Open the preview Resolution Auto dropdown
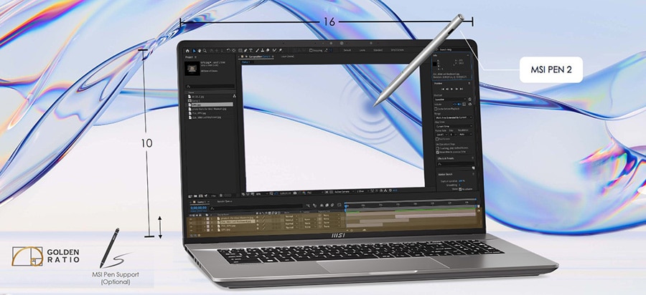 click(465, 135)
